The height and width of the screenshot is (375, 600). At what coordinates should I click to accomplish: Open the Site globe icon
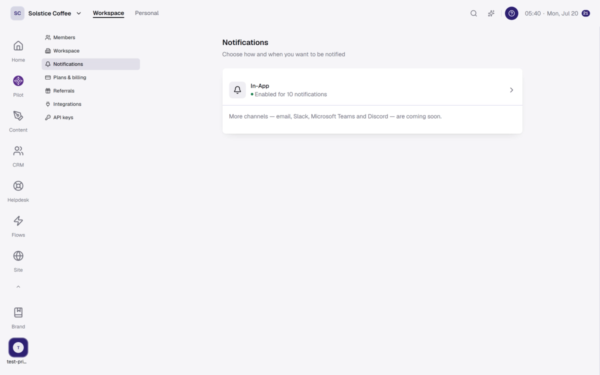tap(18, 256)
